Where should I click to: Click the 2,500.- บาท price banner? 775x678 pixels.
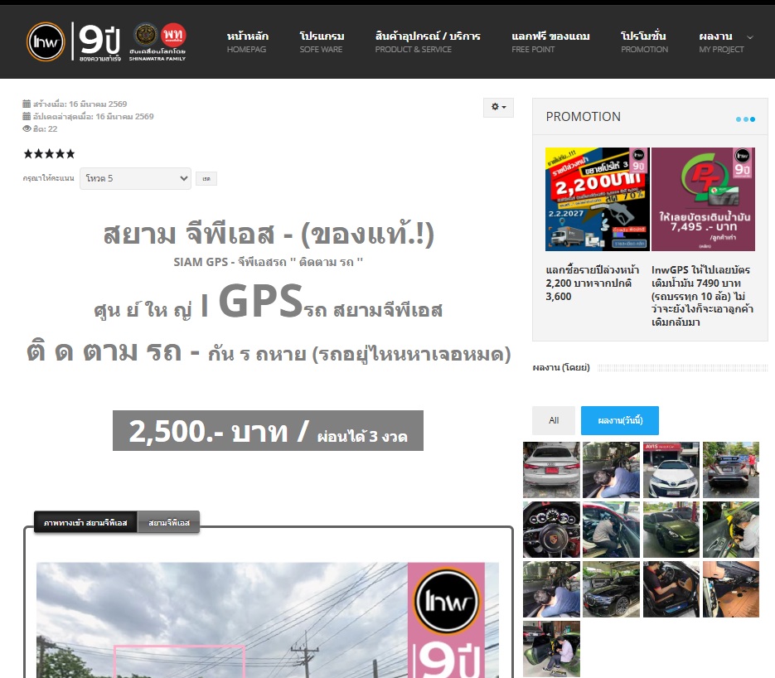268,430
